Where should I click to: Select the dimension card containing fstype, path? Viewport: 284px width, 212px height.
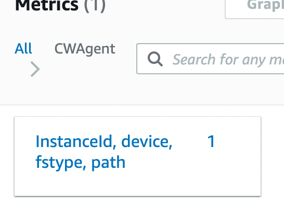click(137, 156)
